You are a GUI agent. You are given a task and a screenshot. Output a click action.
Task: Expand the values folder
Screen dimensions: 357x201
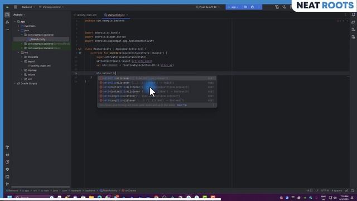click(x=22, y=74)
